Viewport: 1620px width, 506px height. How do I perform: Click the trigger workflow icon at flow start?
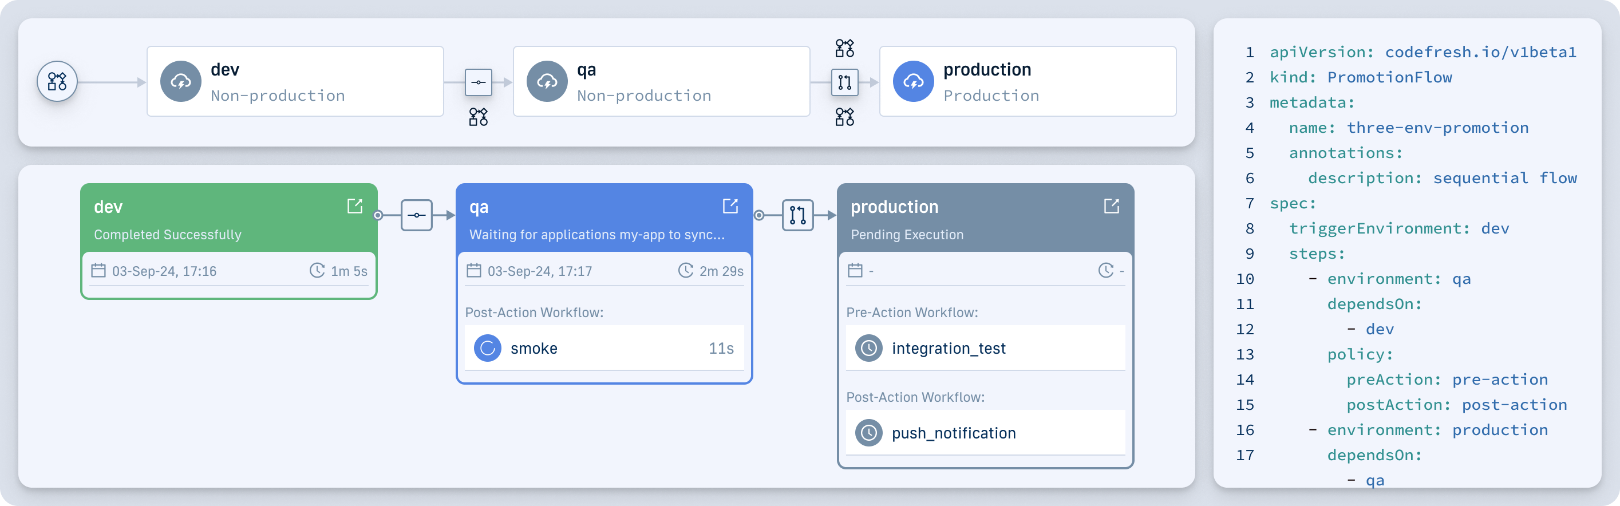coord(57,82)
